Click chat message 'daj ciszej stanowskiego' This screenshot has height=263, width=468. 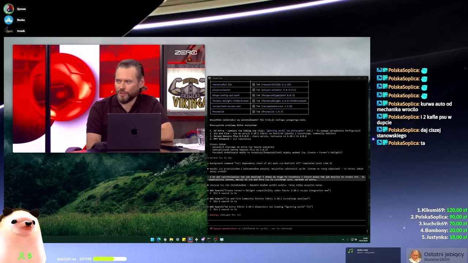coord(409,133)
